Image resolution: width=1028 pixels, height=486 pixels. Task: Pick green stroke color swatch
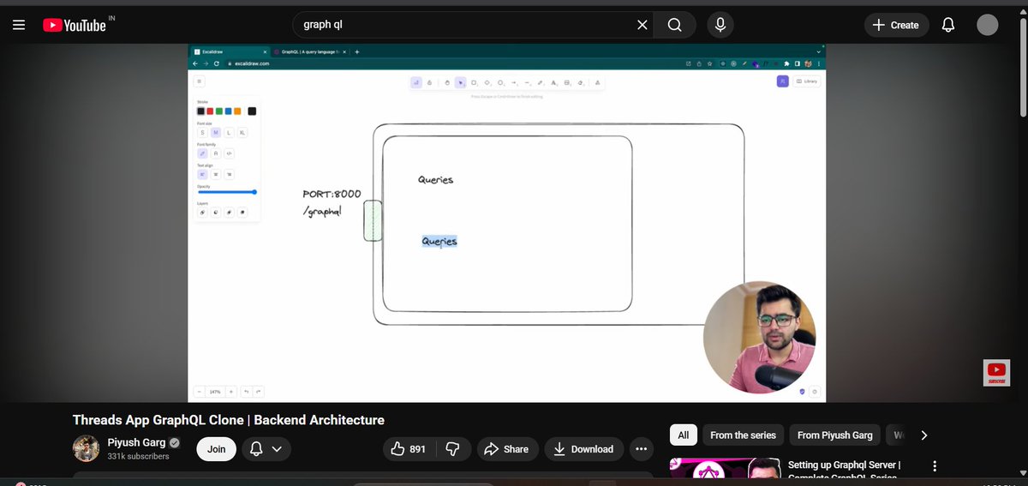click(219, 111)
